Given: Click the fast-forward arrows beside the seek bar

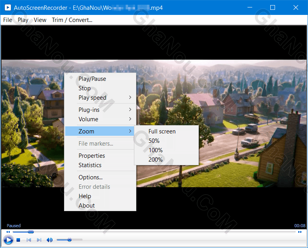Looking at the screenshot, I should click(300, 232).
